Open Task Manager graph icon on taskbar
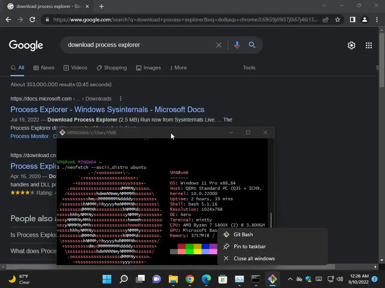The image size is (385, 288). pyautogui.click(x=239, y=279)
